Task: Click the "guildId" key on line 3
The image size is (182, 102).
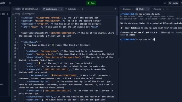Action: click(x=27, y=21)
